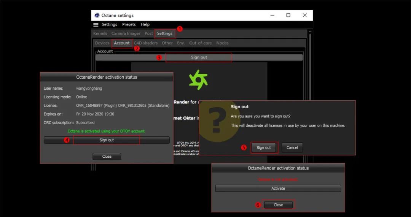Switch to the Camera Imager tab

pos(126,33)
